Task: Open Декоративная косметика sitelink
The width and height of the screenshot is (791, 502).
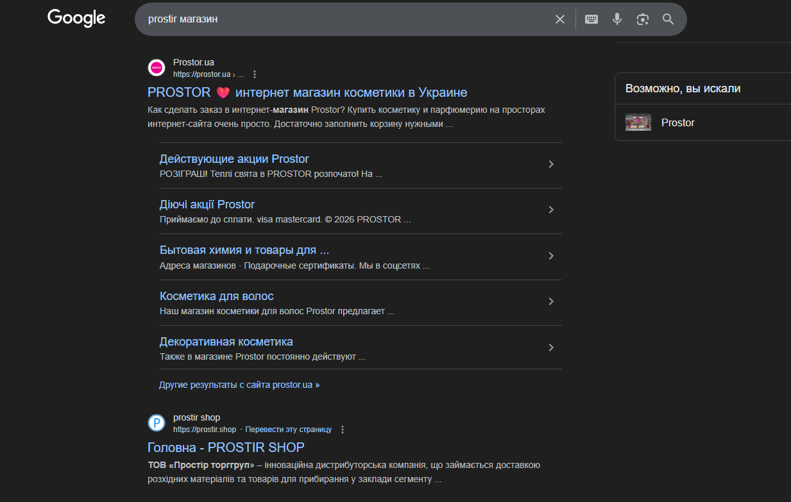Action: [226, 342]
